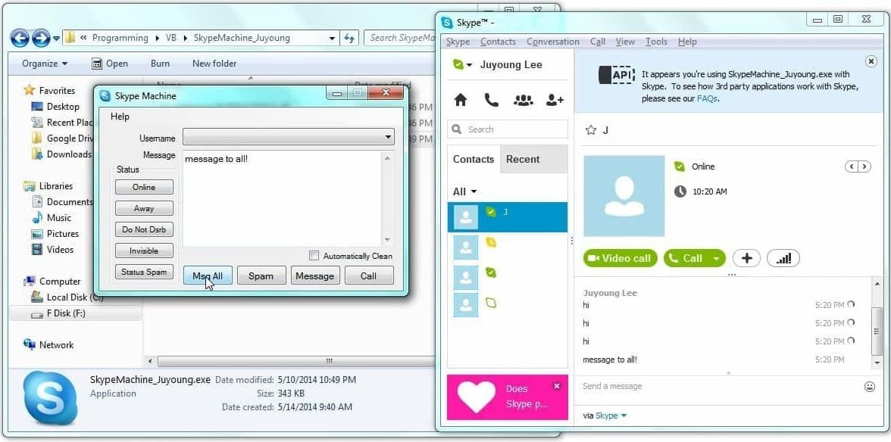Star contact J as favorite
Screen dimensions: 891x442
click(x=591, y=131)
